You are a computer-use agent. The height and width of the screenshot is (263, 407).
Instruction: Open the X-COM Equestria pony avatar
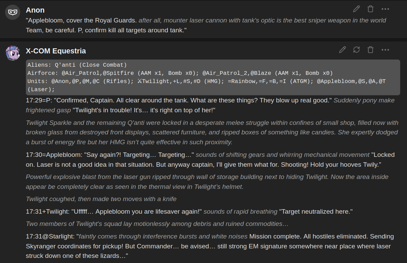point(13,53)
